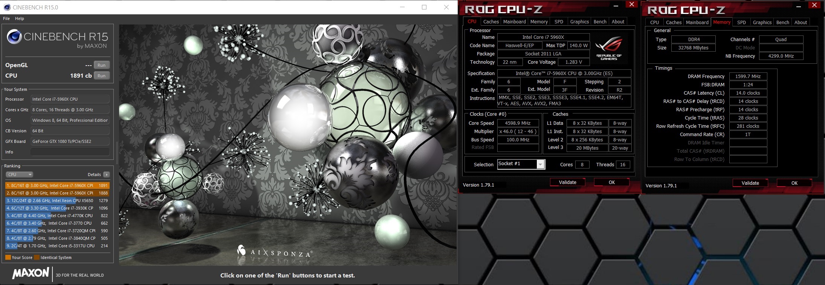
Task: Select the Xeon X5650 ranking row
Action: 57,201
